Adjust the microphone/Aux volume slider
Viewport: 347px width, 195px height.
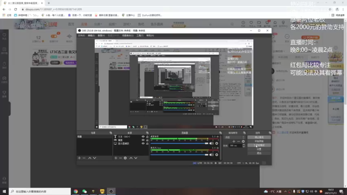(x=180, y=155)
